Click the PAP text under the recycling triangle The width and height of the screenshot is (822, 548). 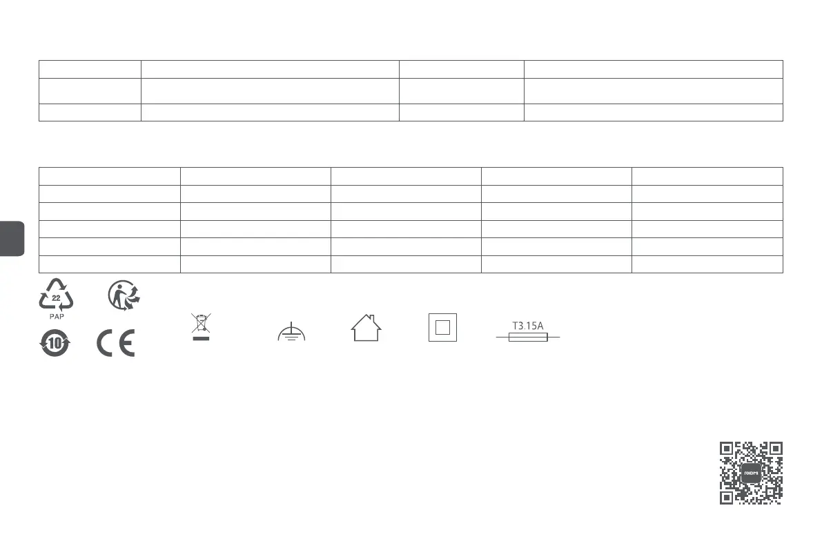56,318
